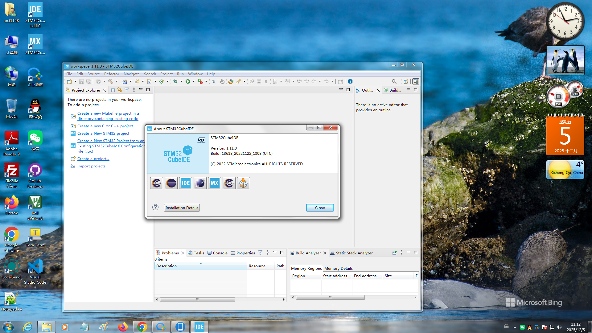Viewport: 592px width, 333px height.
Task: Toggle the C/C++ perspective button
Action: pyautogui.click(x=416, y=81)
